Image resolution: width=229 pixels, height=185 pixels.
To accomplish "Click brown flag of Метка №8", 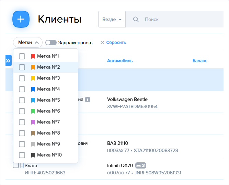I will [33, 133].
